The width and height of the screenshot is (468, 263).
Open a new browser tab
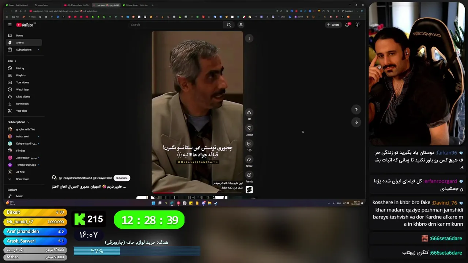coord(152,5)
